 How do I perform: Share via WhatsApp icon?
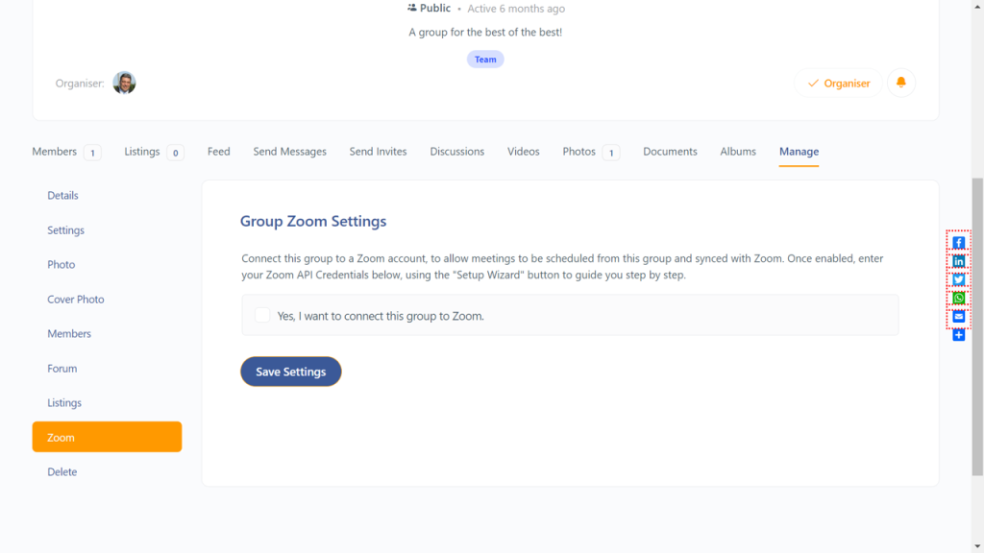click(x=958, y=299)
